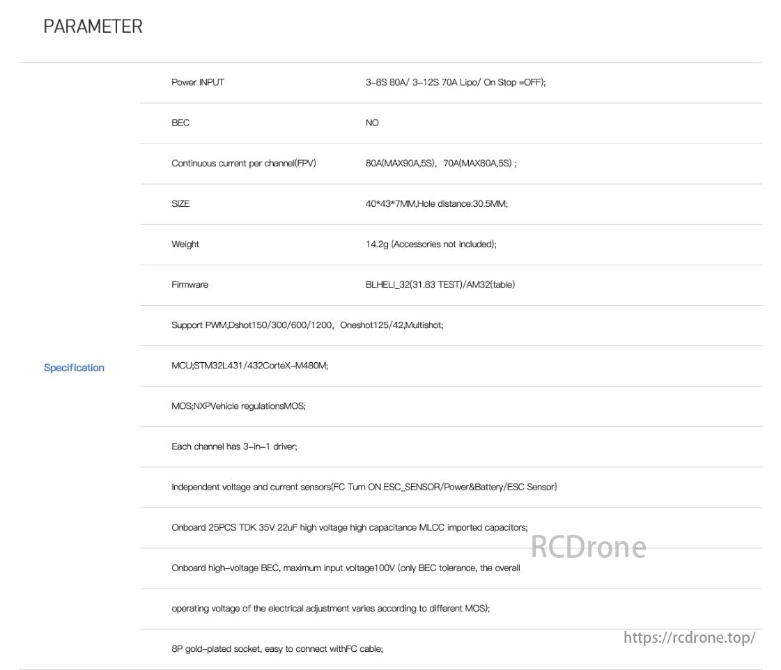Select the Firmware row label
Screen dimensions: 781x670
pyautogui.click(x=190, y=284)
